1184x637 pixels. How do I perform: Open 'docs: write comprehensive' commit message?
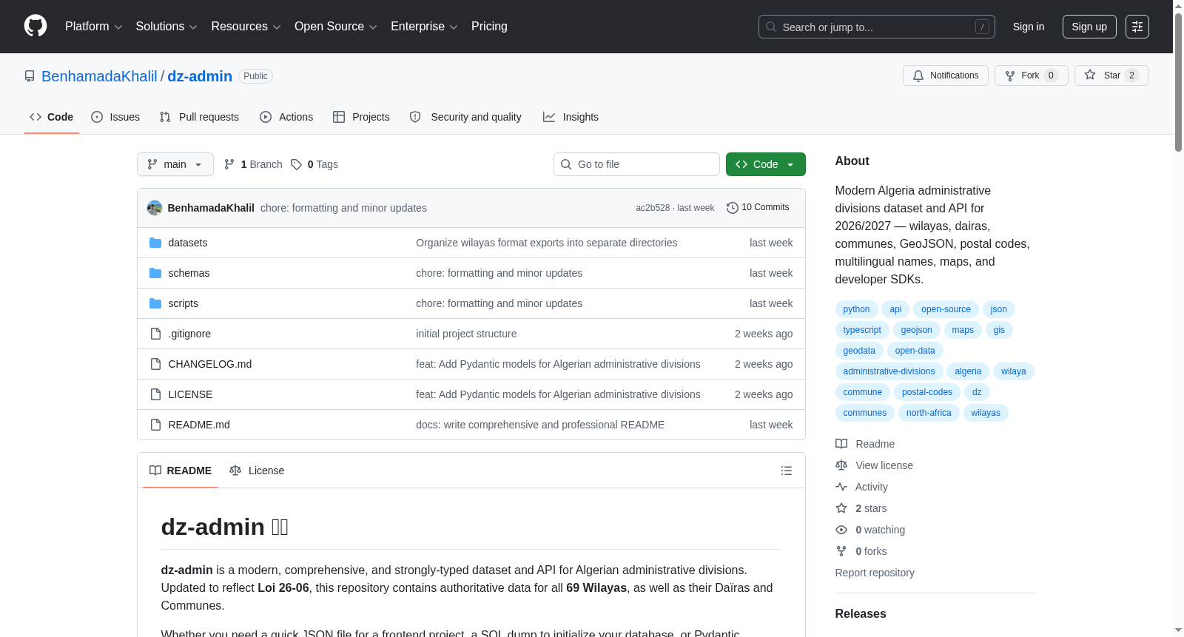(540, 425)
